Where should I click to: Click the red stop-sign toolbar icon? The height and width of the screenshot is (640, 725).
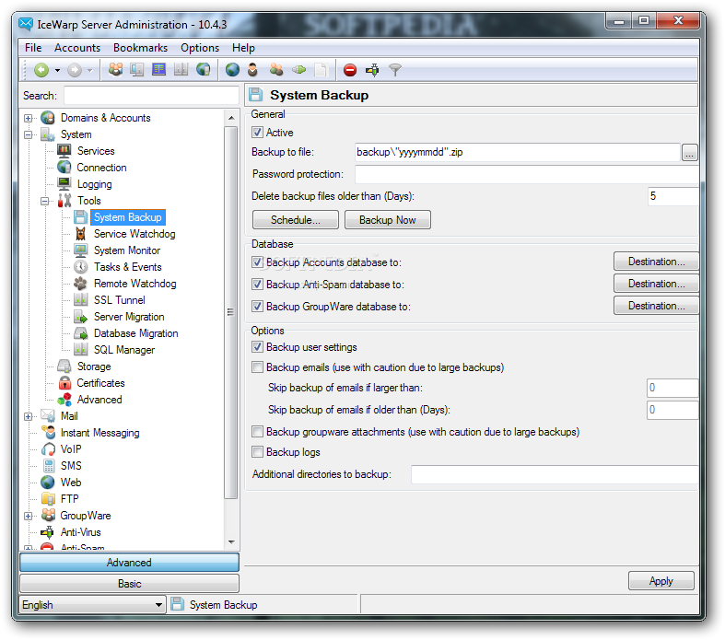click(350, 70)
